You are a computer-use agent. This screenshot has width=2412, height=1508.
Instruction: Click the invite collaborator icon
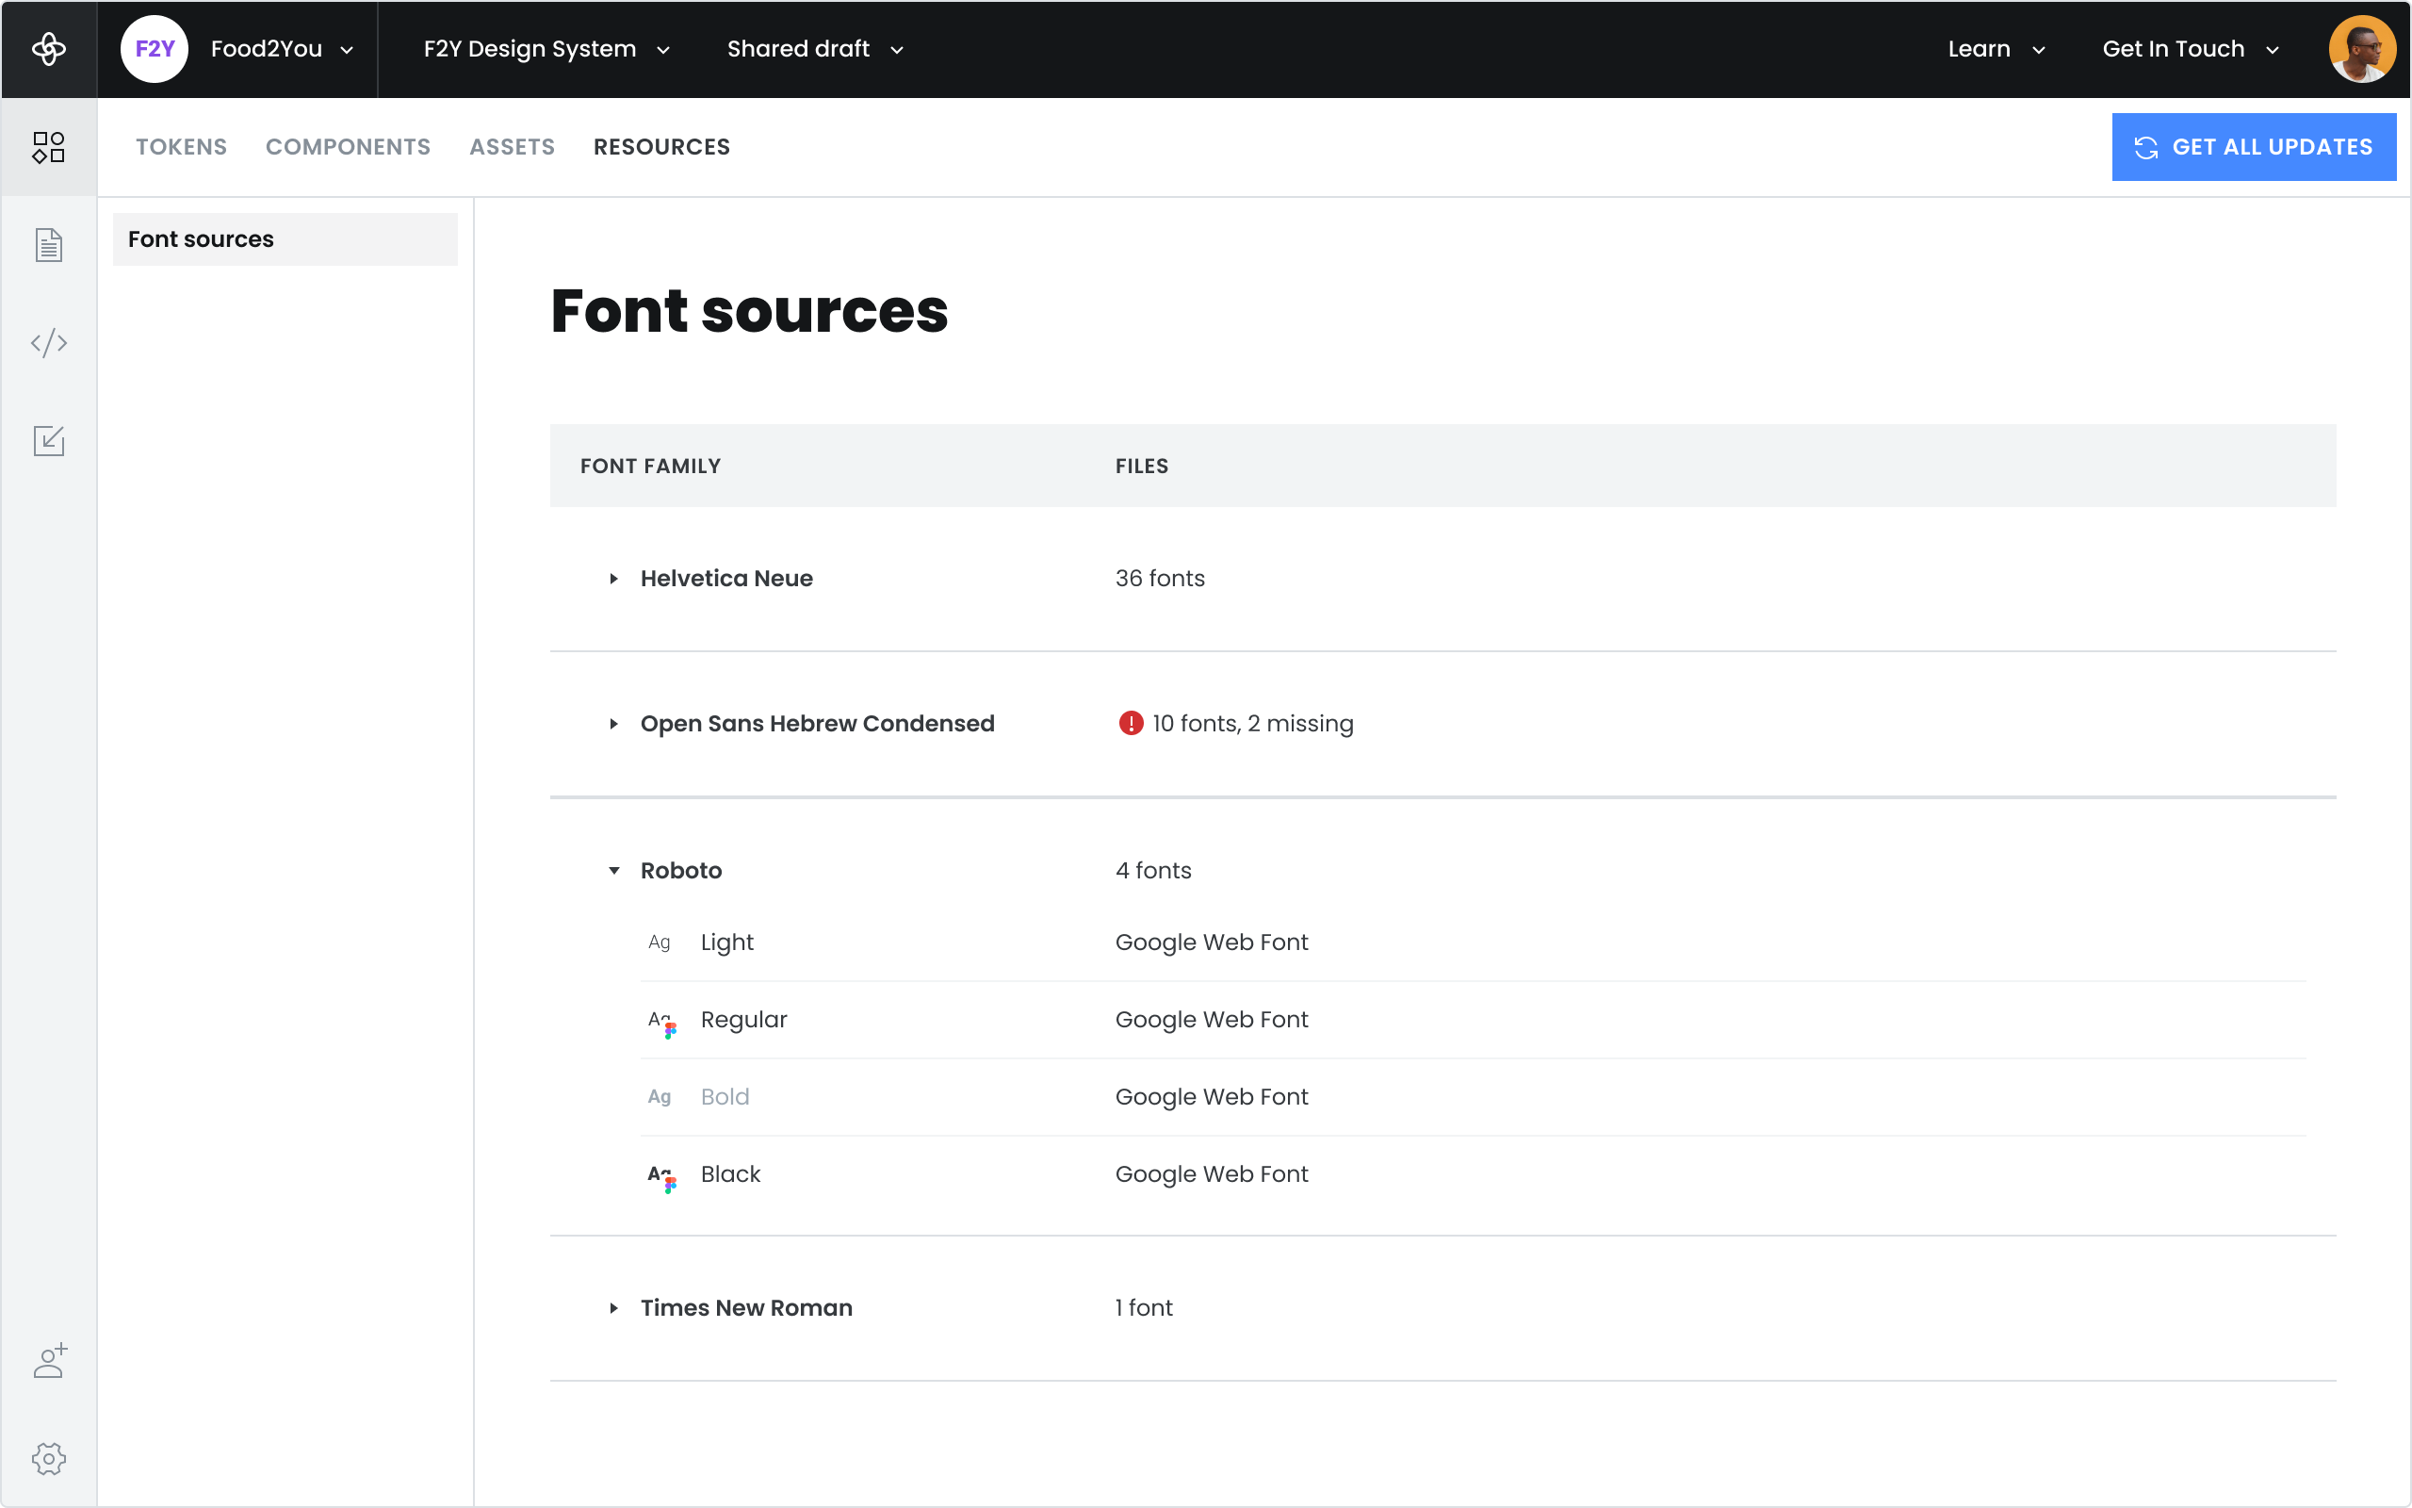tap(49, 1360)
